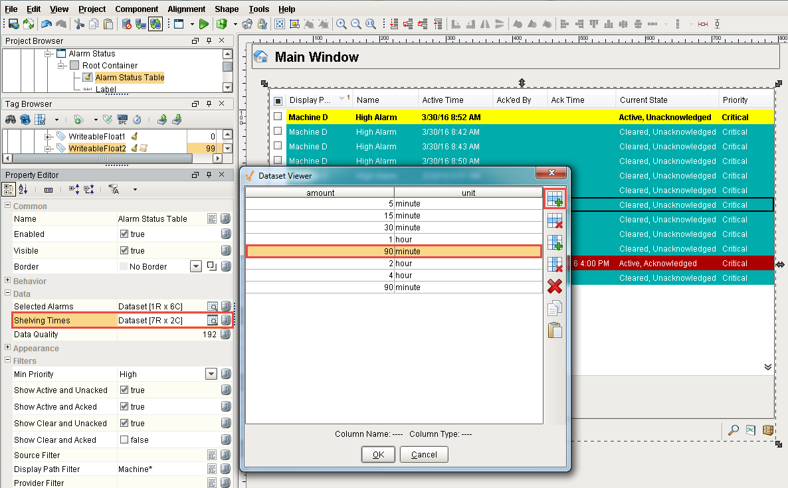This screenshot has height=488, width=788.
Task: Open the Component menu
Action: point(136,9)
